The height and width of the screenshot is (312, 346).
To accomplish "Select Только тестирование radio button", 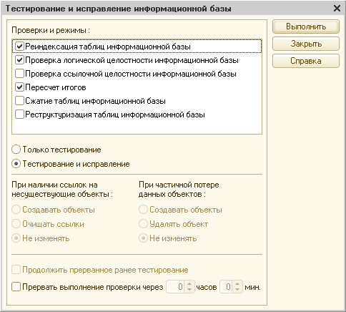I will (16, 150).
